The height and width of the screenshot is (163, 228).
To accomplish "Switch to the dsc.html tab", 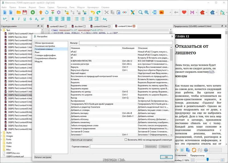I will [79, 26].
